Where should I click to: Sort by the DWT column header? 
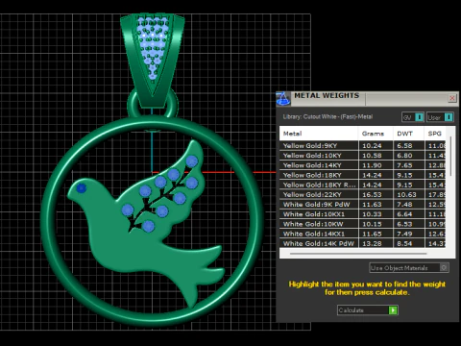(408, 134)
